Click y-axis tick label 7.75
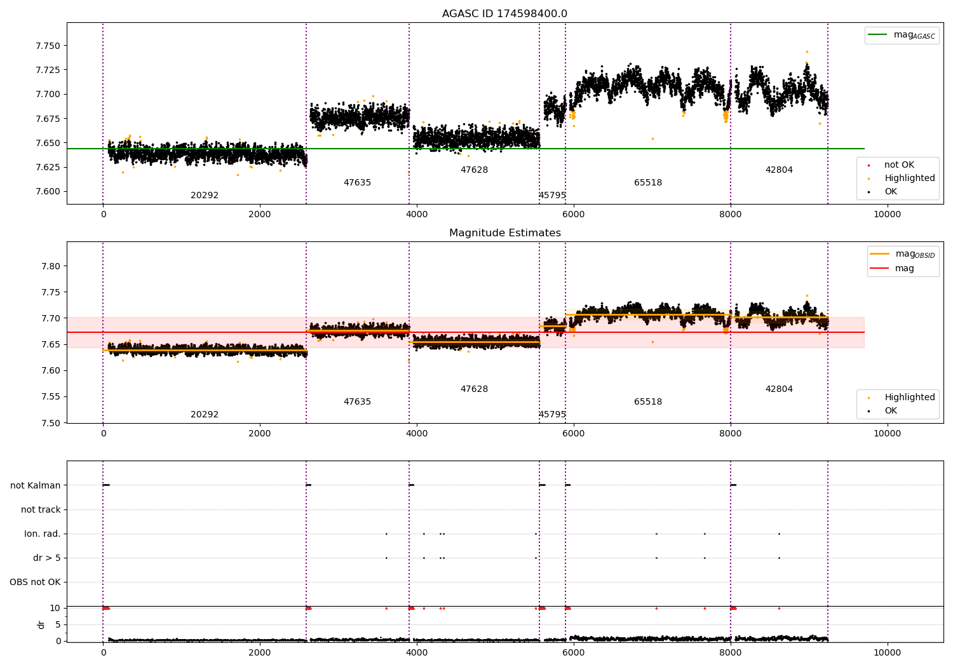Viewport: 953px width, 667px height. coord(51,293)
